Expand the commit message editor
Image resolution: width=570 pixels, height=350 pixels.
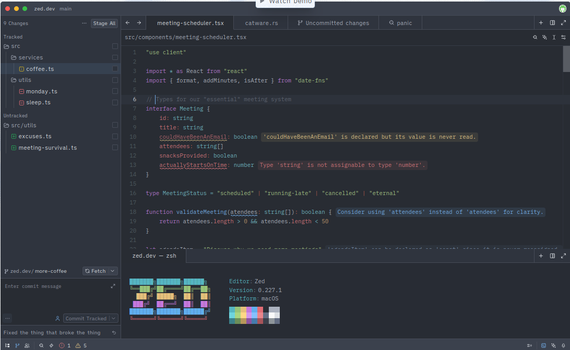click(x=113, y=286)
